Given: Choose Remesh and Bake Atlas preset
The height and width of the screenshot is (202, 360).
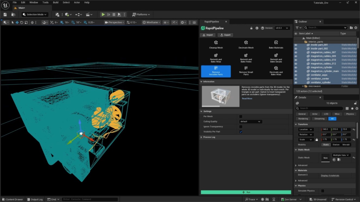Looking at the screenshot, I should coord(216,58).
